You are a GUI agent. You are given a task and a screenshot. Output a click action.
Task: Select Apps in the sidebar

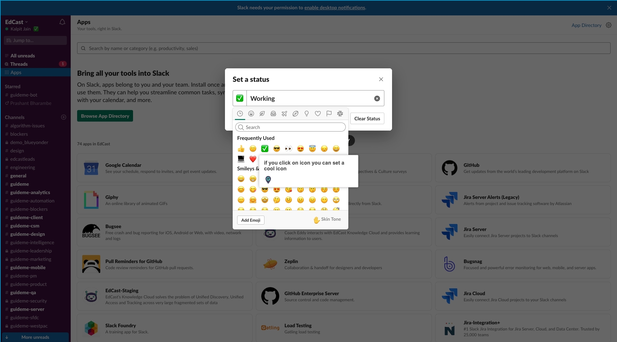tap(35, 73)
